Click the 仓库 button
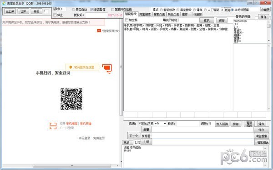Screen dimensions: 273x170 pyautogui.click(x=23, y=11)
